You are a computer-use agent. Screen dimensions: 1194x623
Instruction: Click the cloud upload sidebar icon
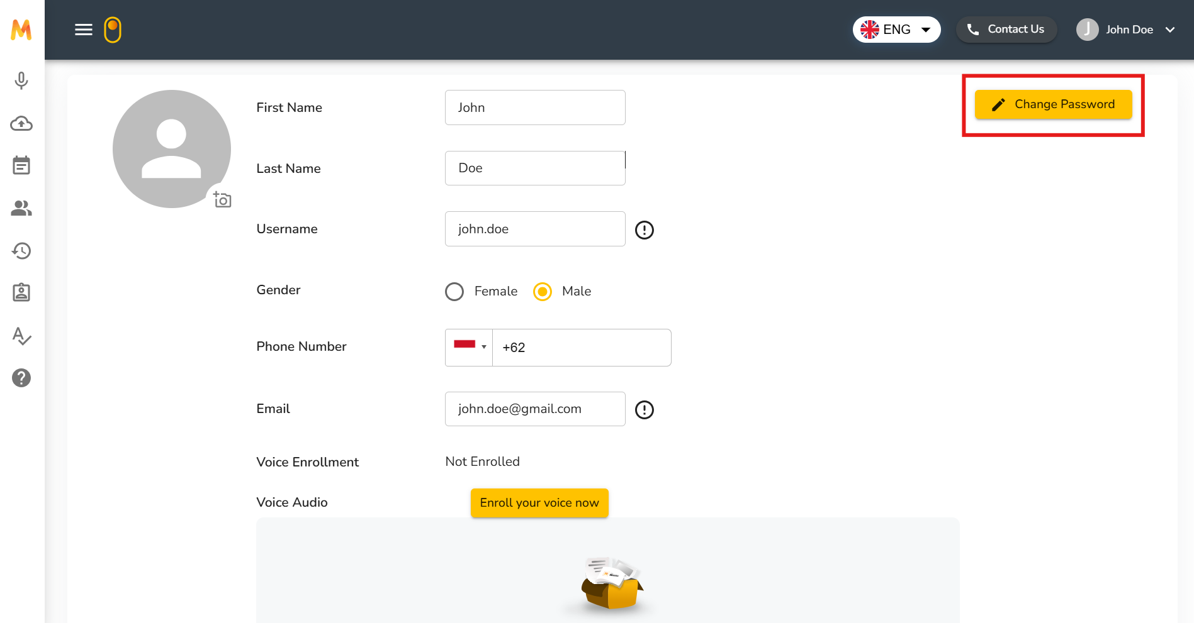21,123
